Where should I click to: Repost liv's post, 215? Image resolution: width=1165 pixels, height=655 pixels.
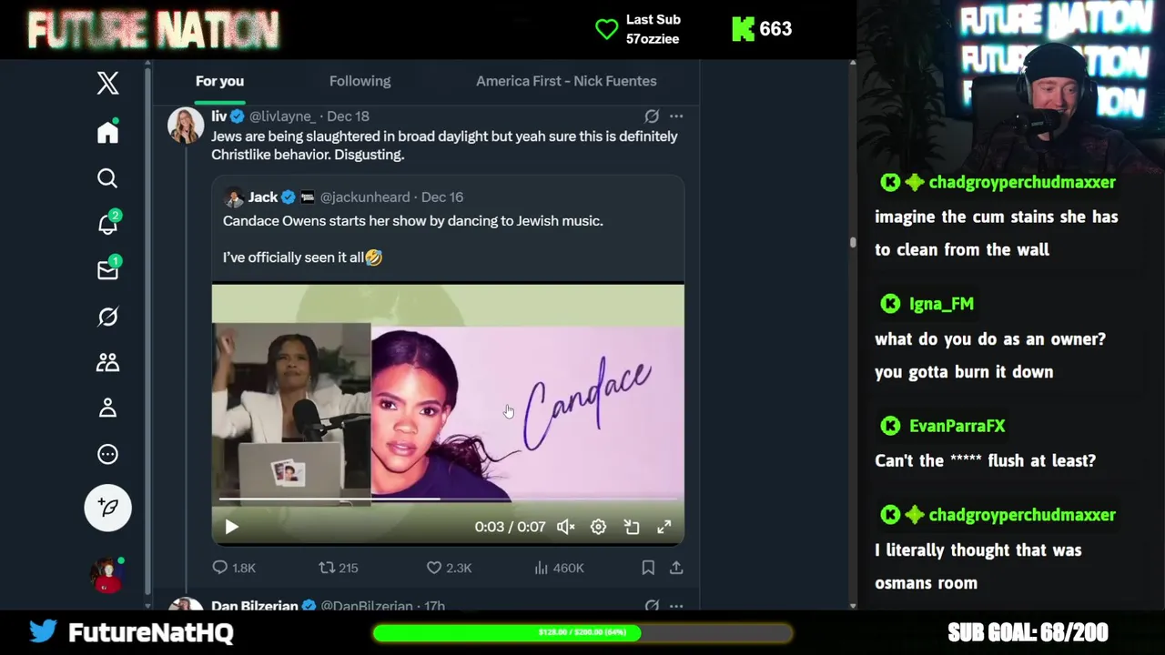click(339, 568)
